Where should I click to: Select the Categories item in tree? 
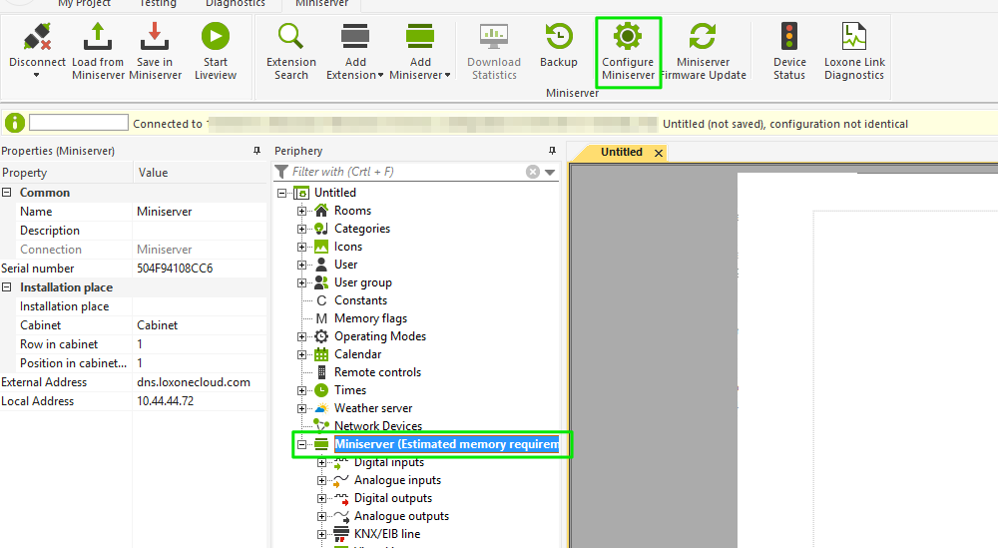(x=362, y=229)
